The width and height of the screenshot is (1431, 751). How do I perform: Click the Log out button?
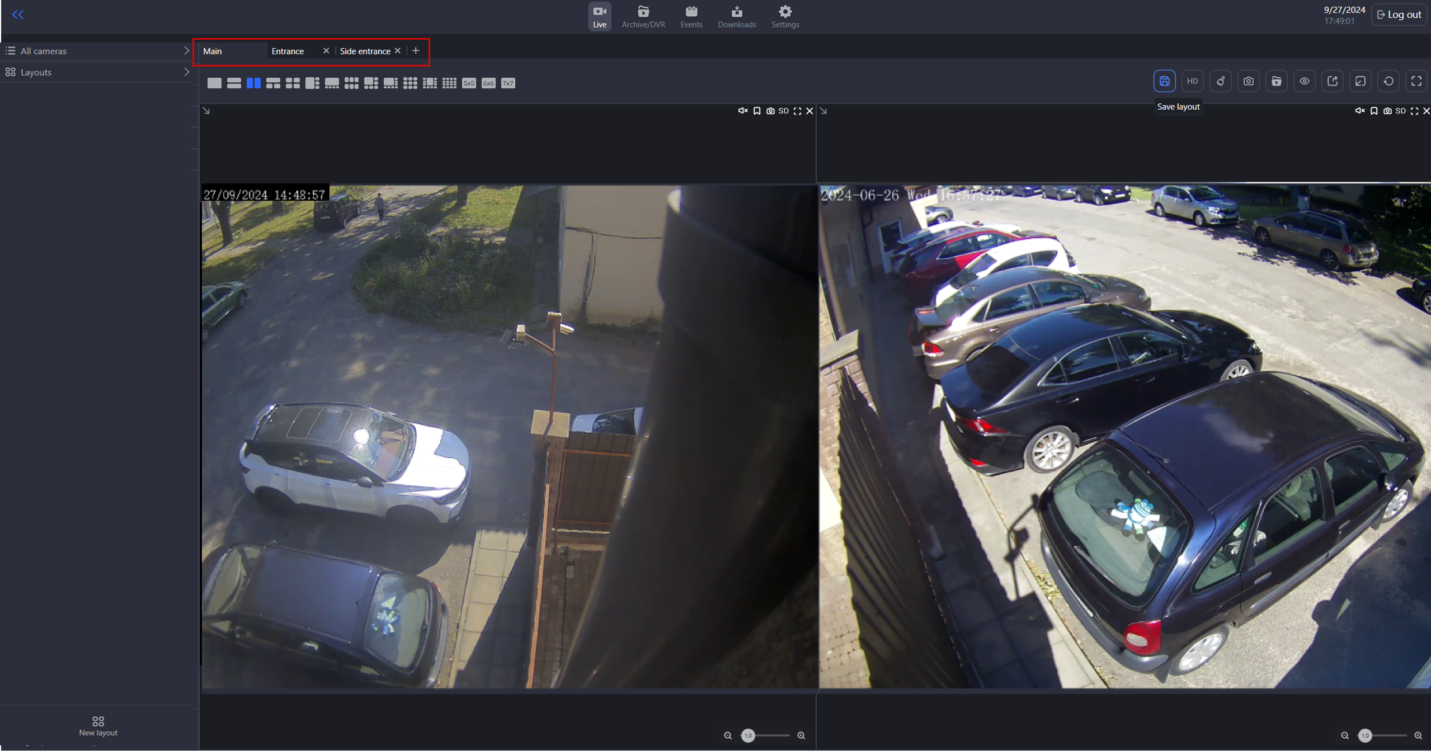(x=1399, y=15)
